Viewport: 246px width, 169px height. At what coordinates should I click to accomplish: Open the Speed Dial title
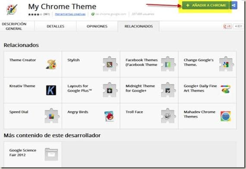point(19,112)
